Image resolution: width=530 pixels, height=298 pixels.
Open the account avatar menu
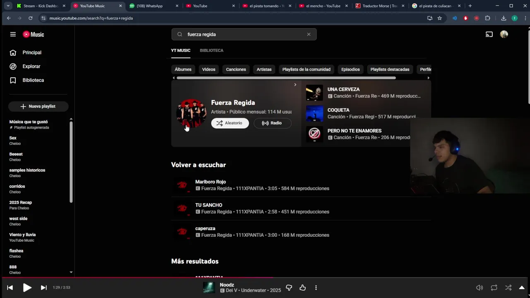pyautogui.click(x=504, y=34)
